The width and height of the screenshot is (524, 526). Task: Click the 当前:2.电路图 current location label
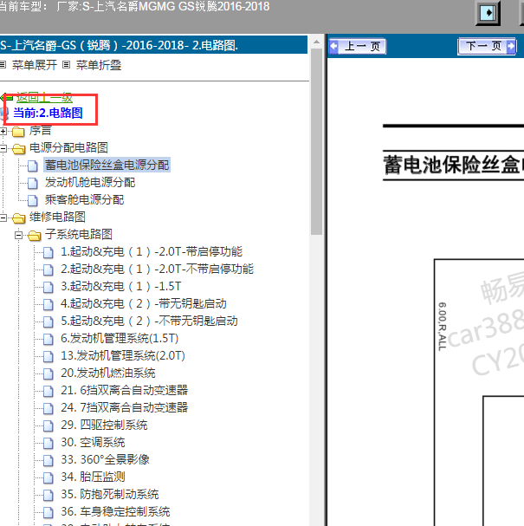point(48,113)
